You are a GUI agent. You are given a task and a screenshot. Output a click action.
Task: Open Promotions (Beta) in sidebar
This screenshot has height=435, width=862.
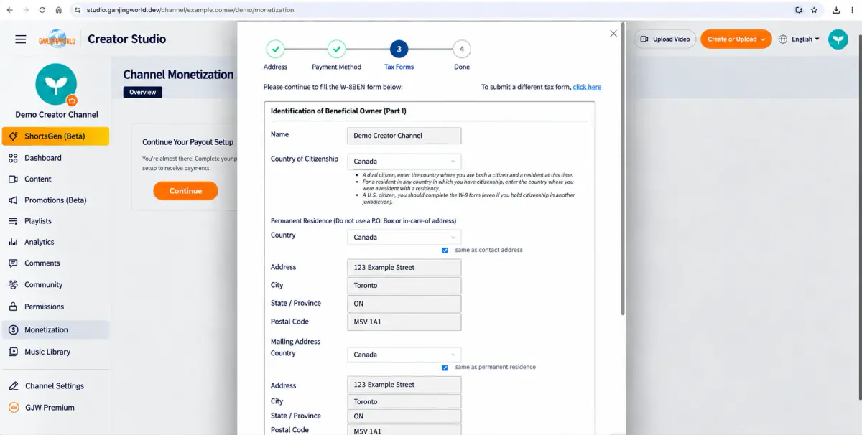click(x=55, y=200)
